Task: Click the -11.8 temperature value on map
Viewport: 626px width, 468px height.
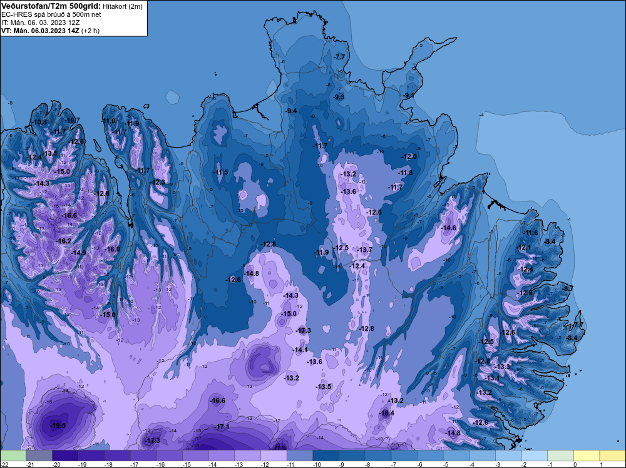Action: click(405, 173)
